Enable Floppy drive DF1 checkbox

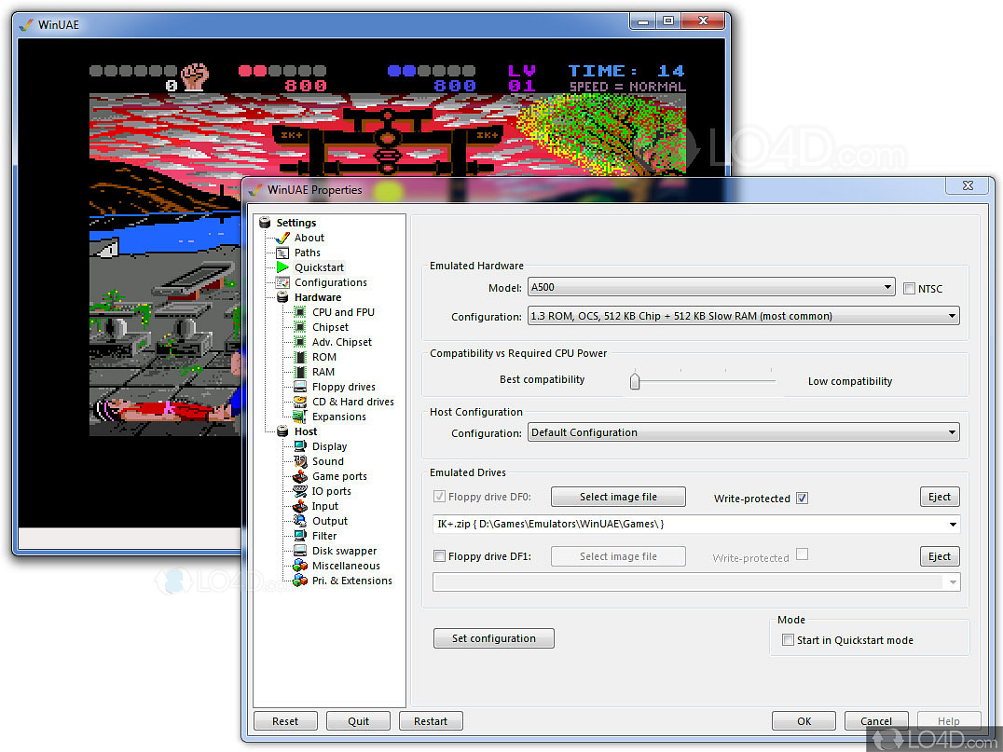(440, 556)
